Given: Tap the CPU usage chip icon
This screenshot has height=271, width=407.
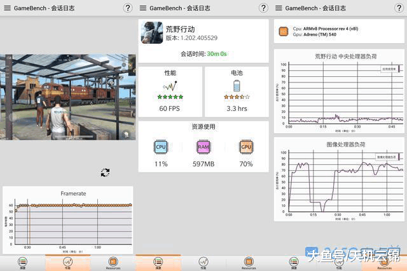Looking at the screenshot, I should tap(161, 146).
